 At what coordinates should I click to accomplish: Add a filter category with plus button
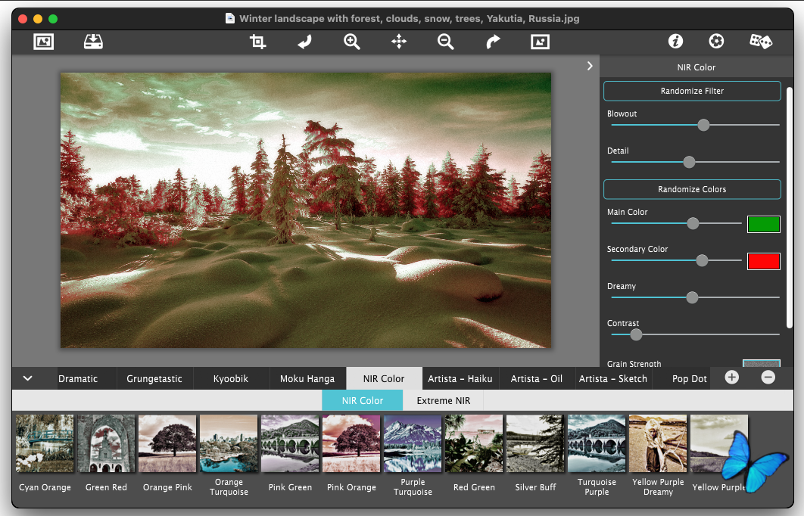(x=731, y=378)
